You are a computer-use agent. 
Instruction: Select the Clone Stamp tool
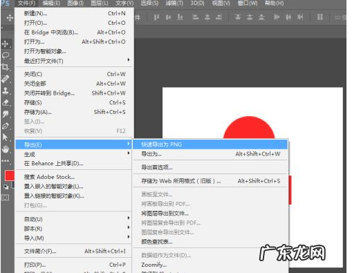pos(6,91)
